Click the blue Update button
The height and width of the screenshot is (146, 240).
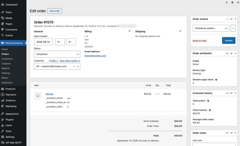(229, 41)
